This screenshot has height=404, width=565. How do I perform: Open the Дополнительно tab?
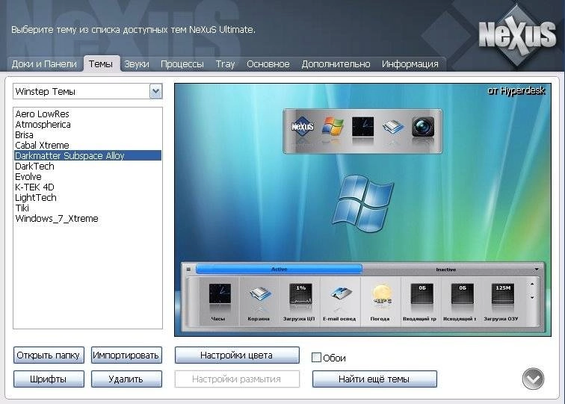point(336,64)
